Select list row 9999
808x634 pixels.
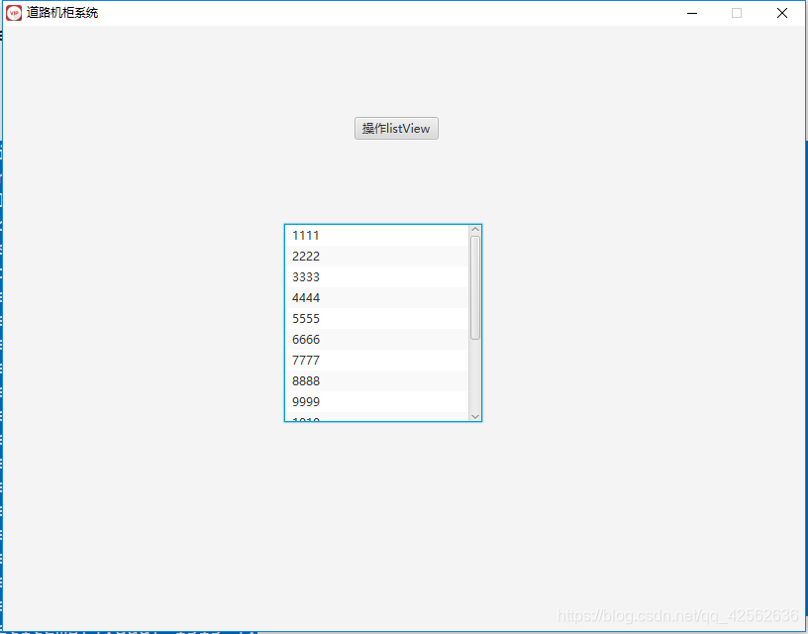click(376, 401)
